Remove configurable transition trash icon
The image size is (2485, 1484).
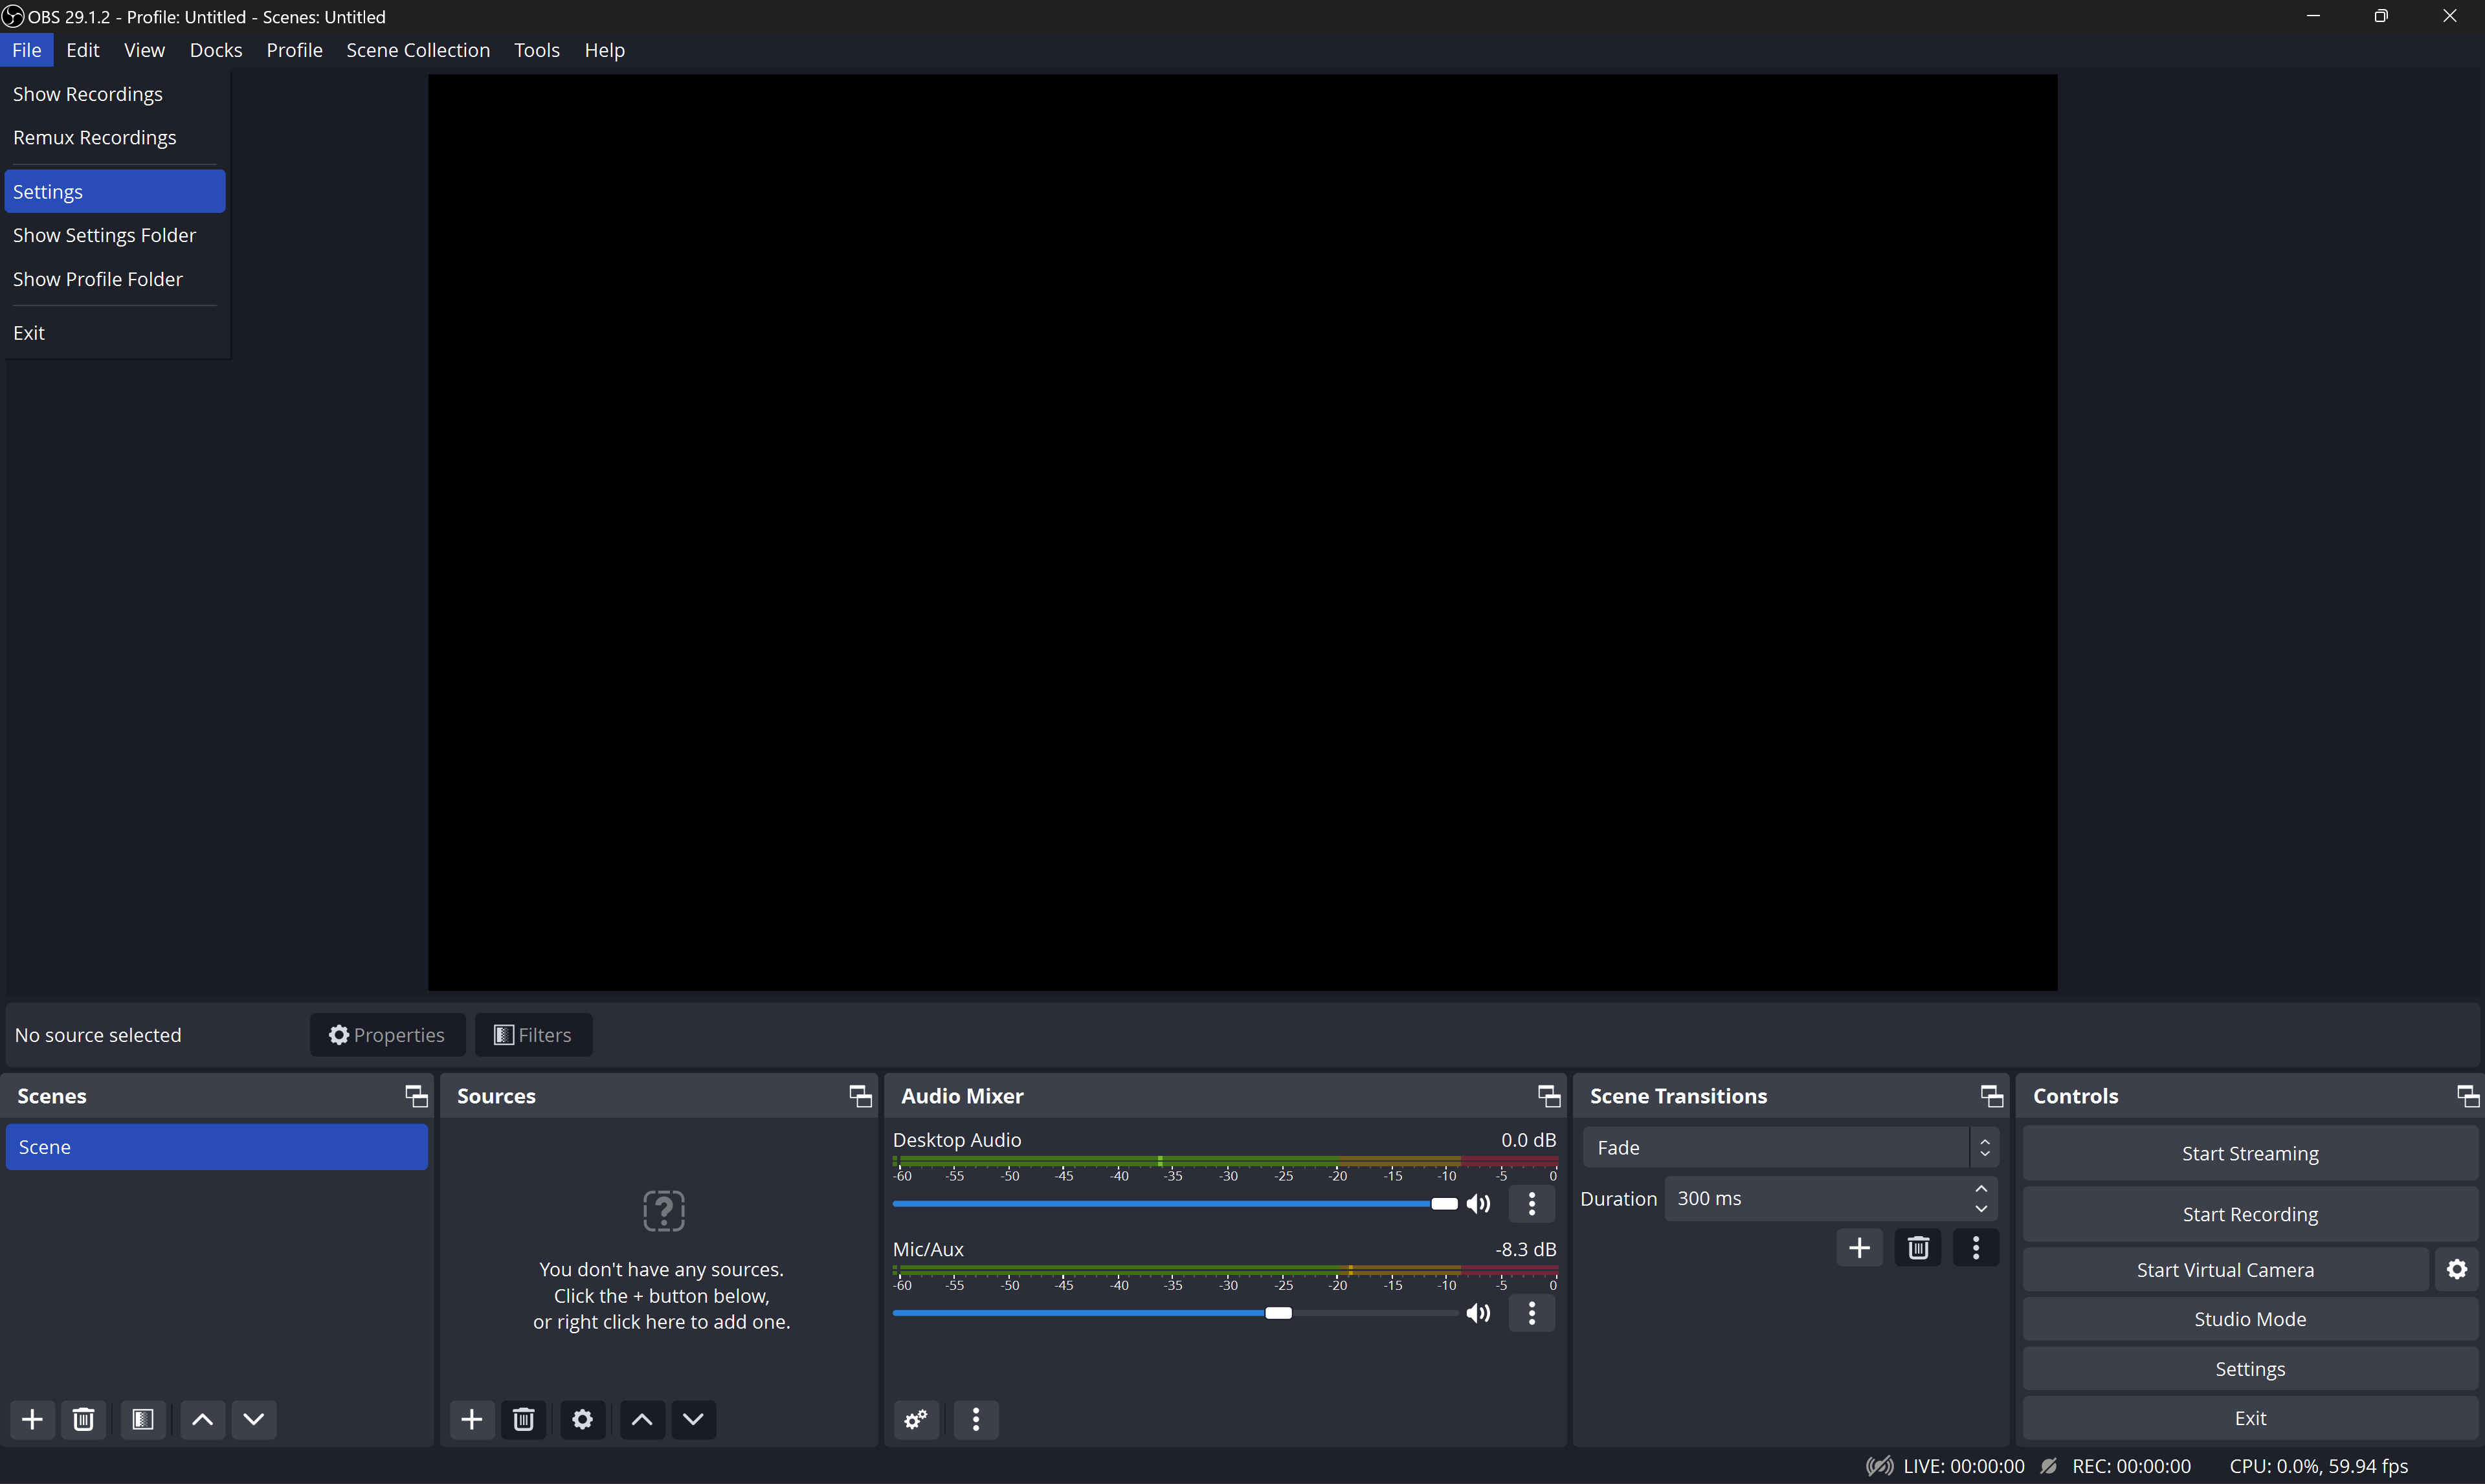[x=1917, y=1247]
